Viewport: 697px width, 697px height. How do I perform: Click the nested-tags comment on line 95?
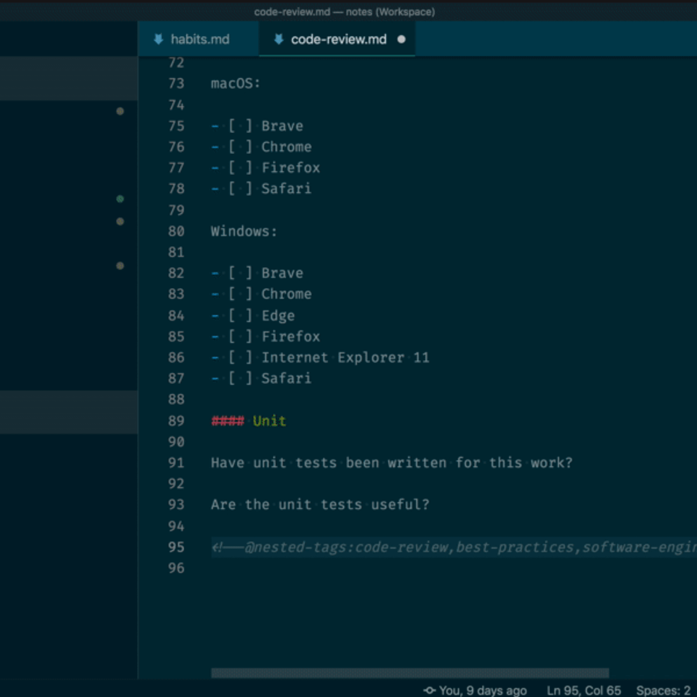coord(348,547)
